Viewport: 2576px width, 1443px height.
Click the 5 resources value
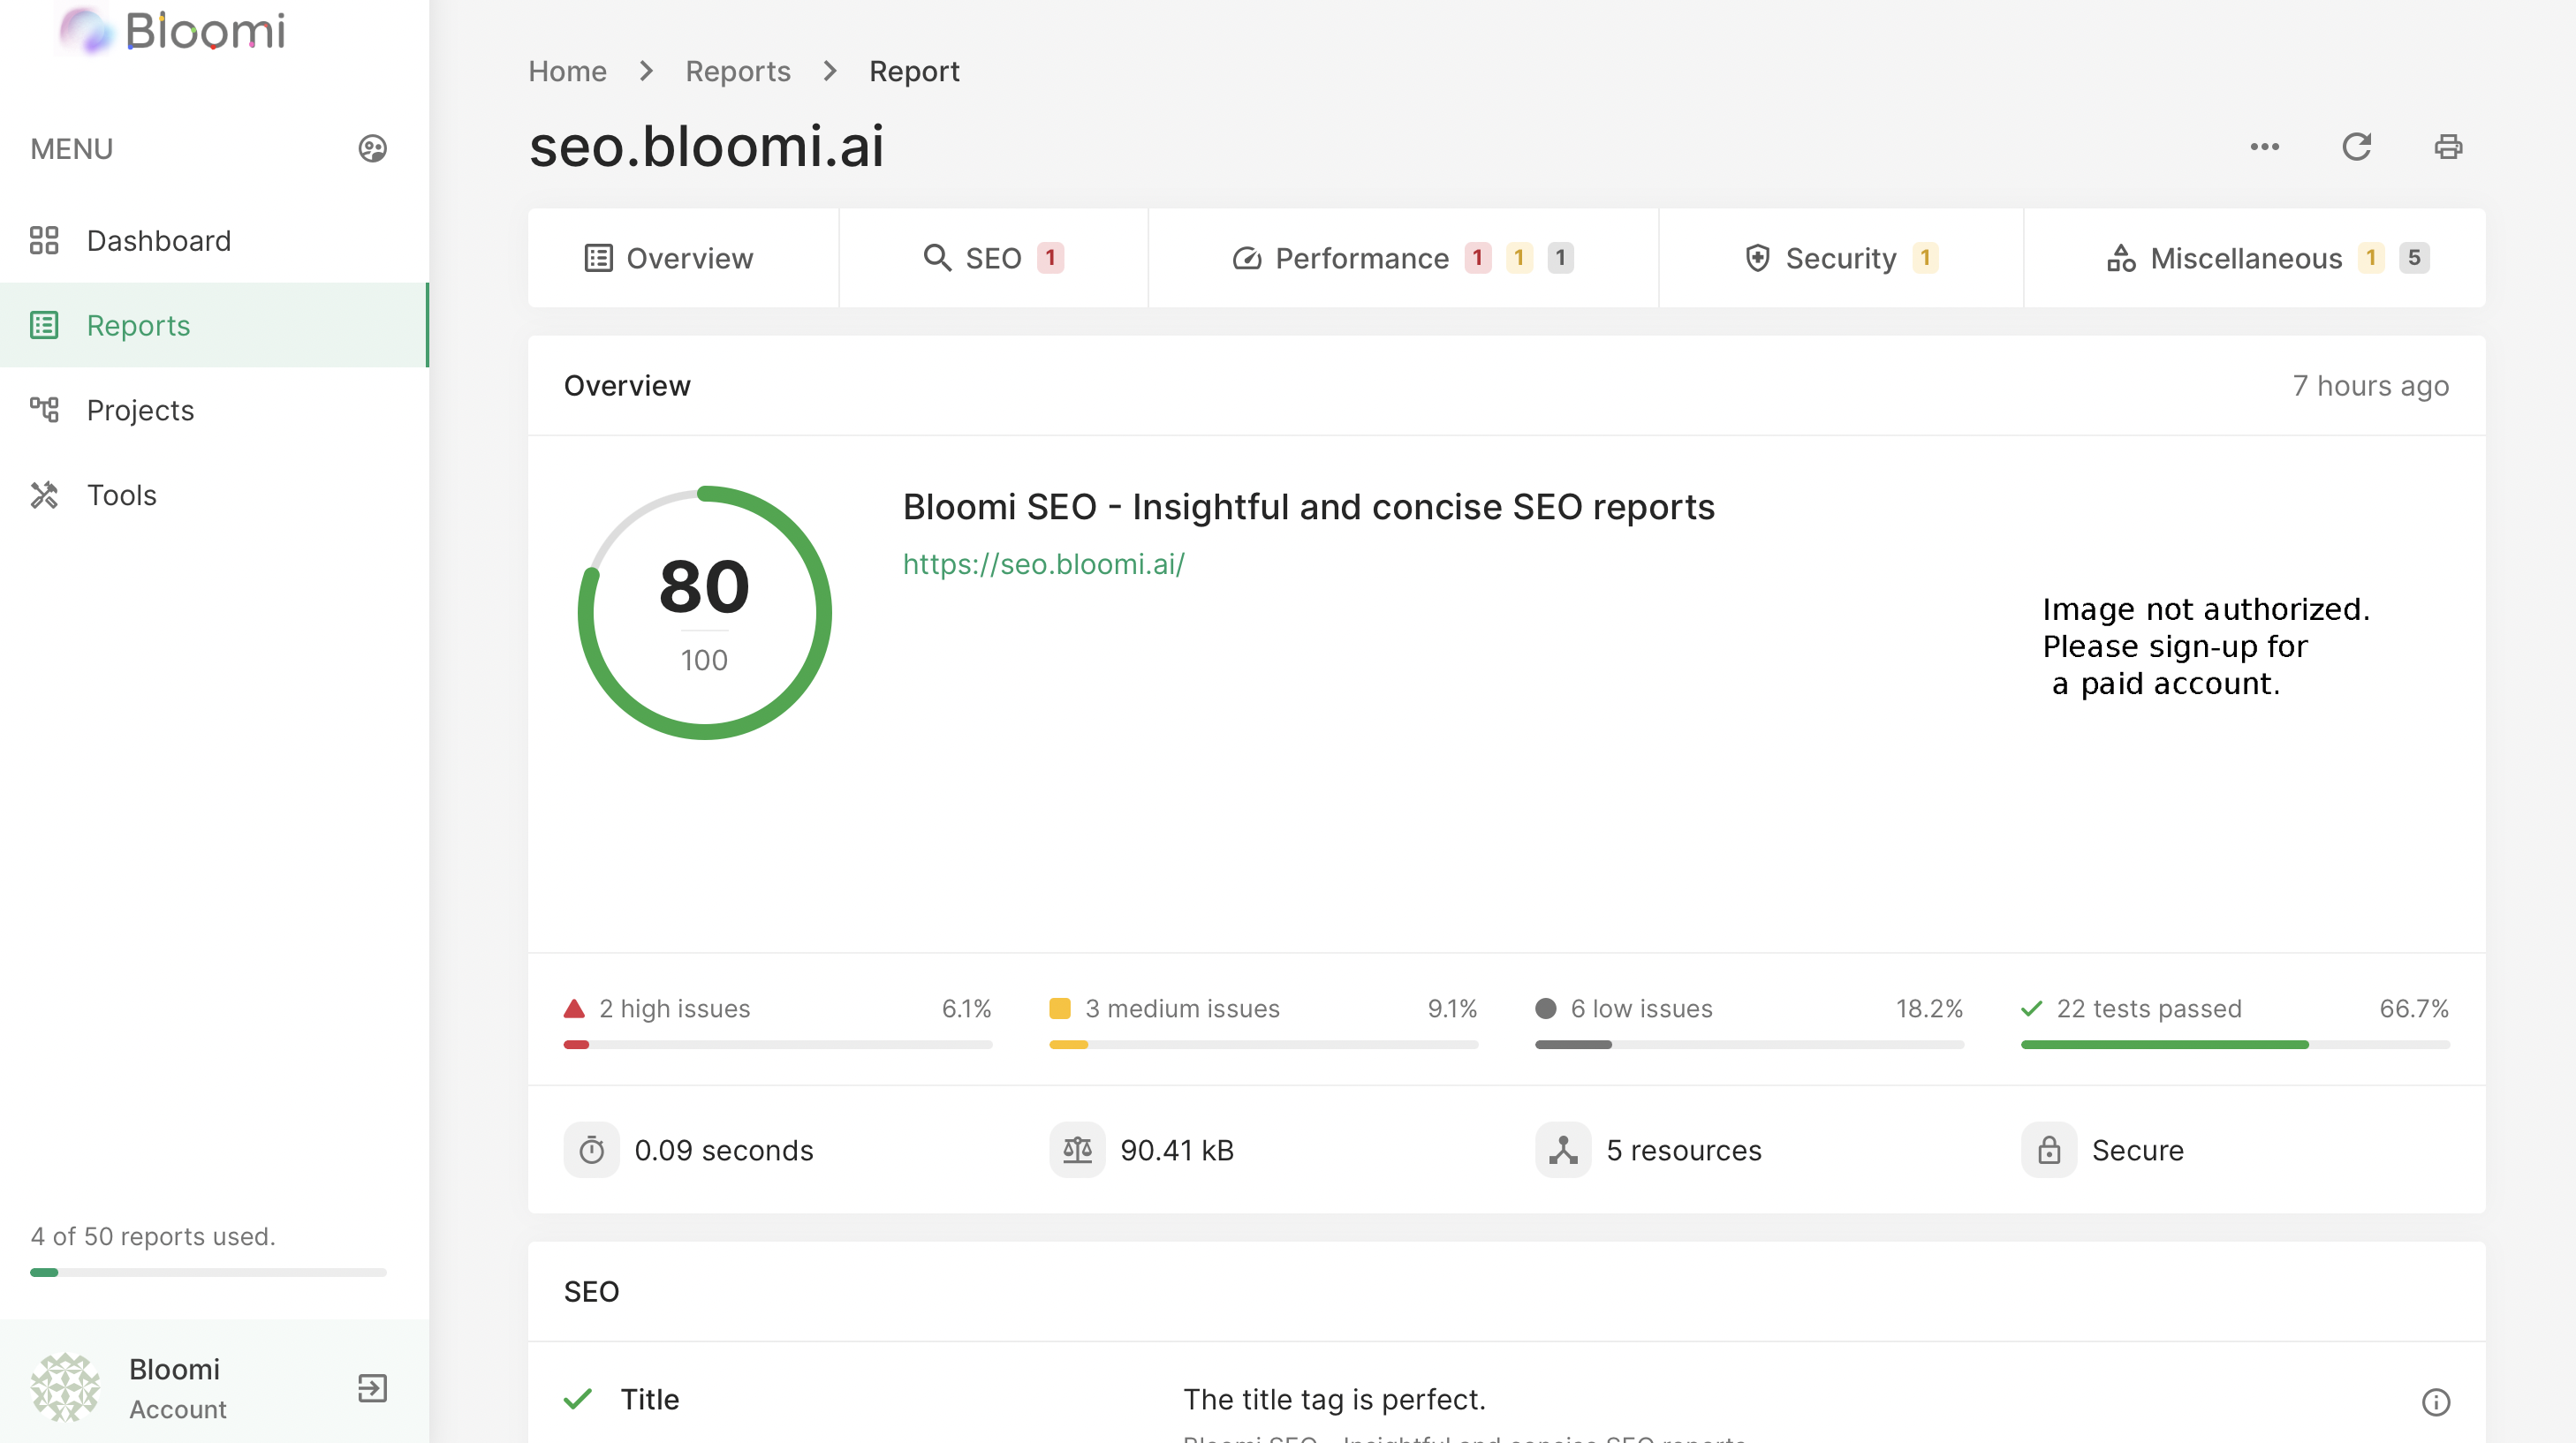tap(1684, 1150)
